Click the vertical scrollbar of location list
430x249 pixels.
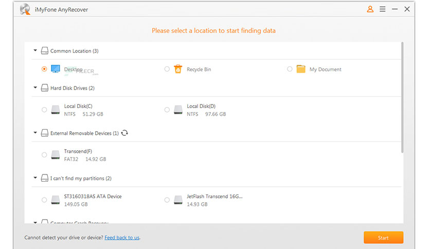tap(402, 98)
